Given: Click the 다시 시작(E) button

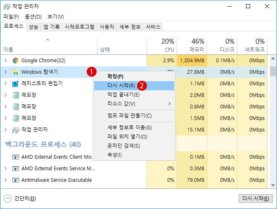Looking at the screenshot, I should [x=256, y=199].
